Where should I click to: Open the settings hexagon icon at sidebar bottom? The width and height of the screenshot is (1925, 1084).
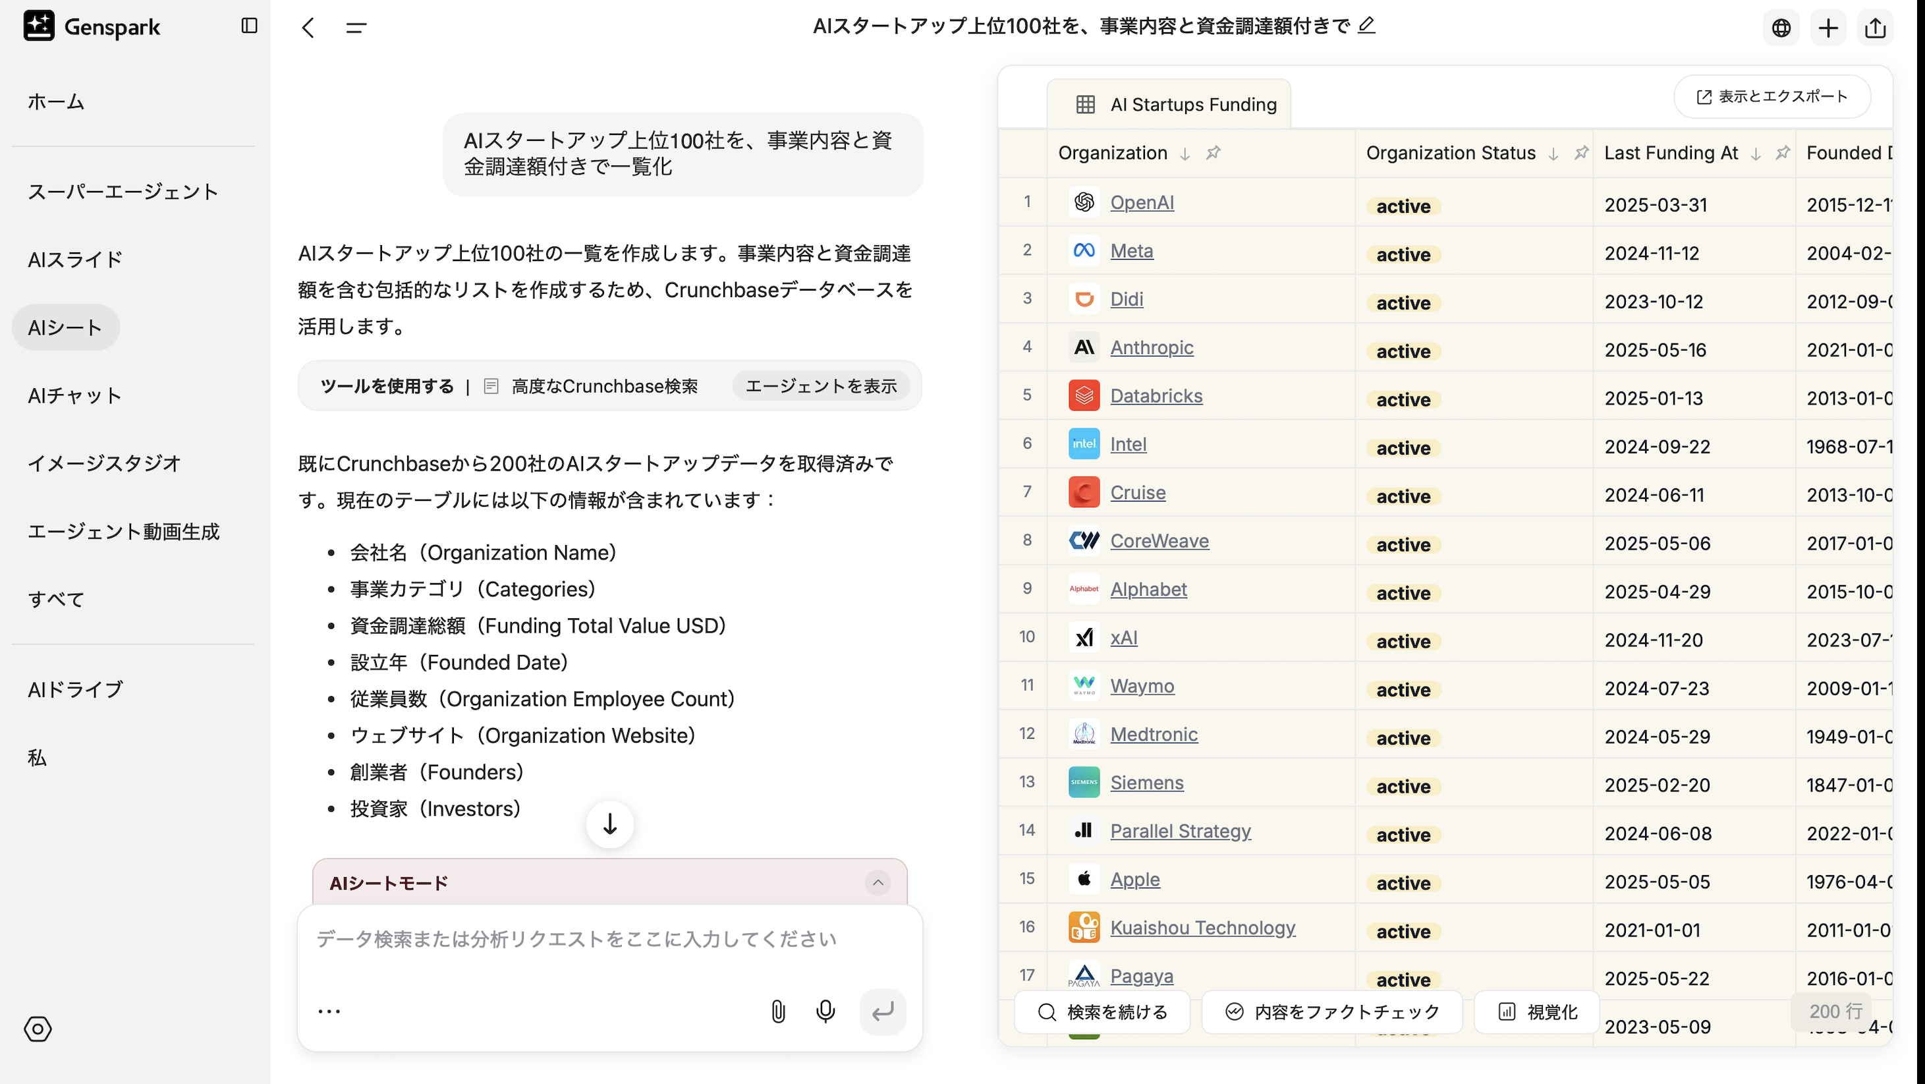point(38,1029)
